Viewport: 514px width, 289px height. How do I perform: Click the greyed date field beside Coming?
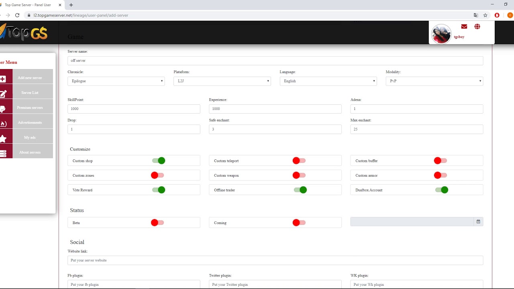click(412, 222)
